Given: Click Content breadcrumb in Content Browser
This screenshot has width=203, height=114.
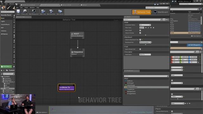Looking at the screenshot, I should 11,70.
